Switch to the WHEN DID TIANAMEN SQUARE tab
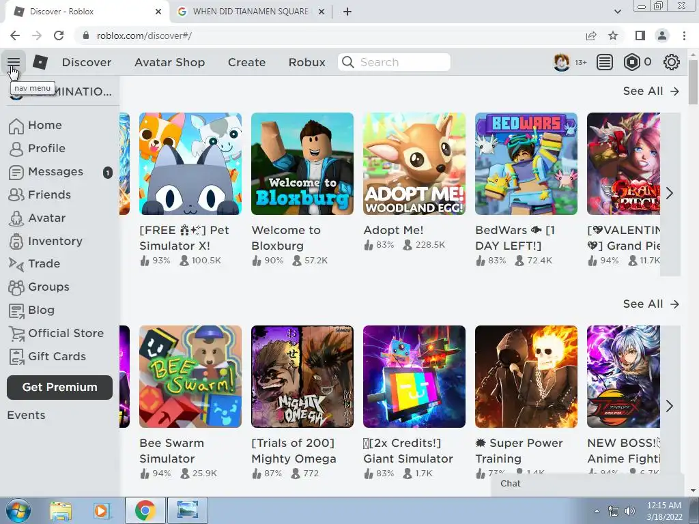This screenshot has height=524, width=699. (x=251, y=12)
